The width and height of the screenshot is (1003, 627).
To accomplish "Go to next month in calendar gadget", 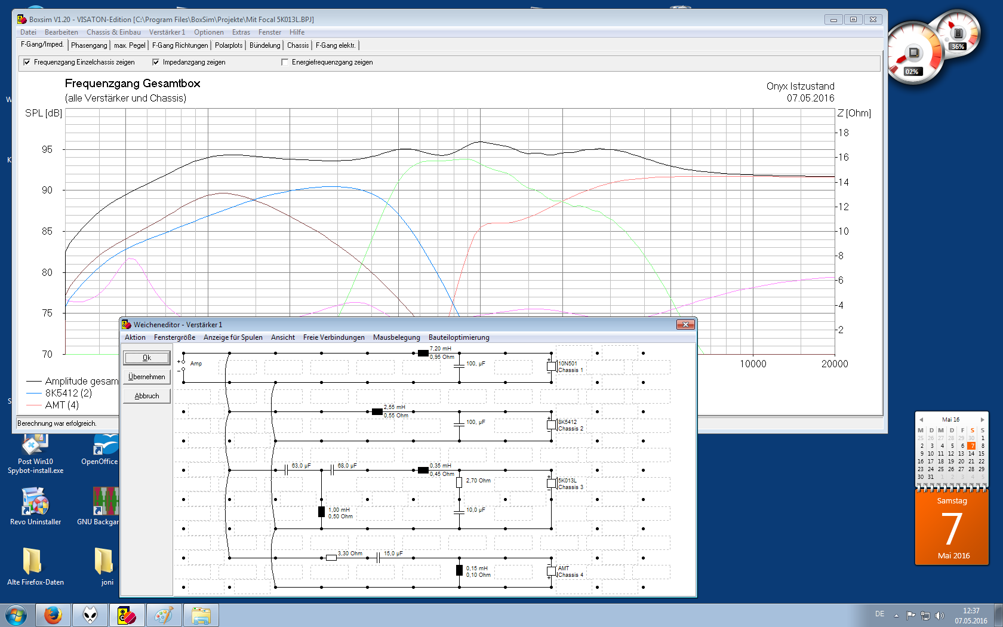I will click(x=982, y=420).
